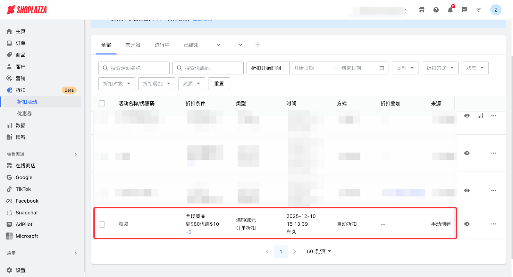Click the eye icon for 满减 row
The image size is (513, 277).
467,224
